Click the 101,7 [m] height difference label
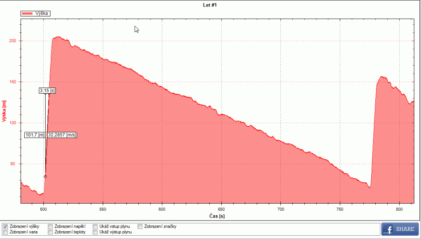This screenshot has width=421, height=239. click(x=35, y=135)
